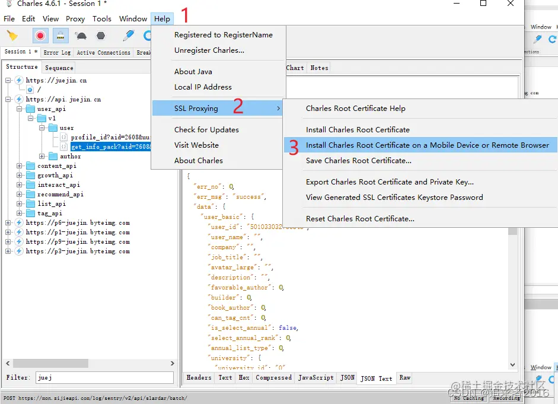The image size is (558, 404).
Task: Select About Charles menu item
Action: 199,161
